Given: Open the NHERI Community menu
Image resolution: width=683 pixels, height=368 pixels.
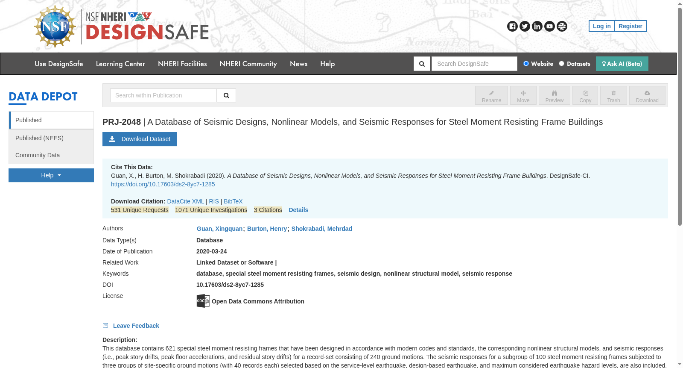Looking at the screenshot, I should [248, 64].
